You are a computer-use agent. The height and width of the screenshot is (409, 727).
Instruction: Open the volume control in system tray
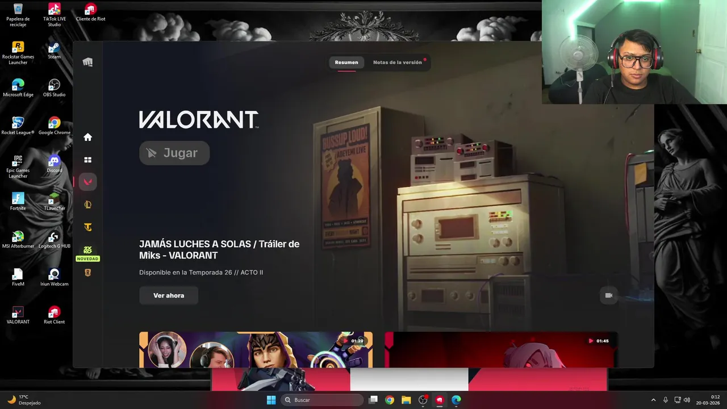coord(687,400)
